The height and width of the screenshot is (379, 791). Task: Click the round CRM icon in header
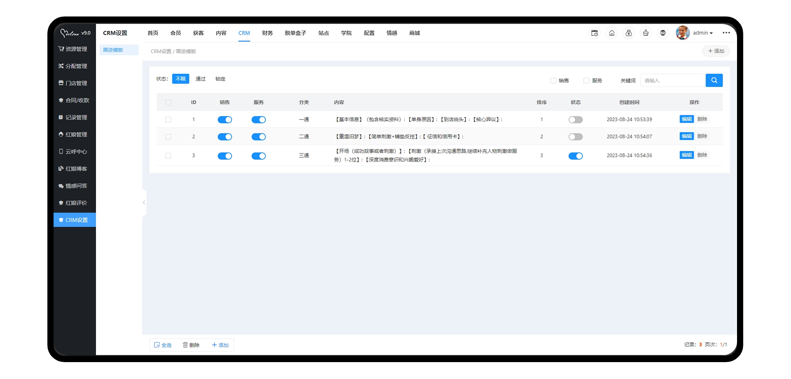(x=663, y=33)
